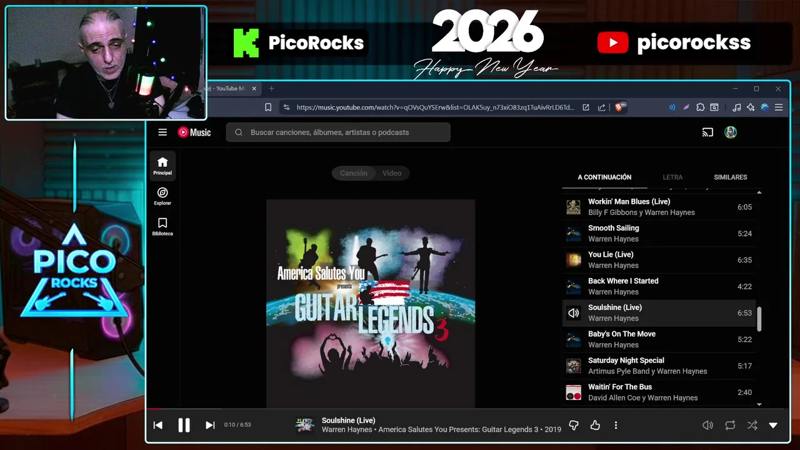Open the America Salutes You album link
The height and width of the screenshot is (450, 800).
(x=458, y=430)
